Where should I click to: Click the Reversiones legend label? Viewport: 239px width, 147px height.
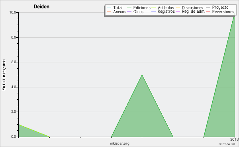(x=223, y=12)
